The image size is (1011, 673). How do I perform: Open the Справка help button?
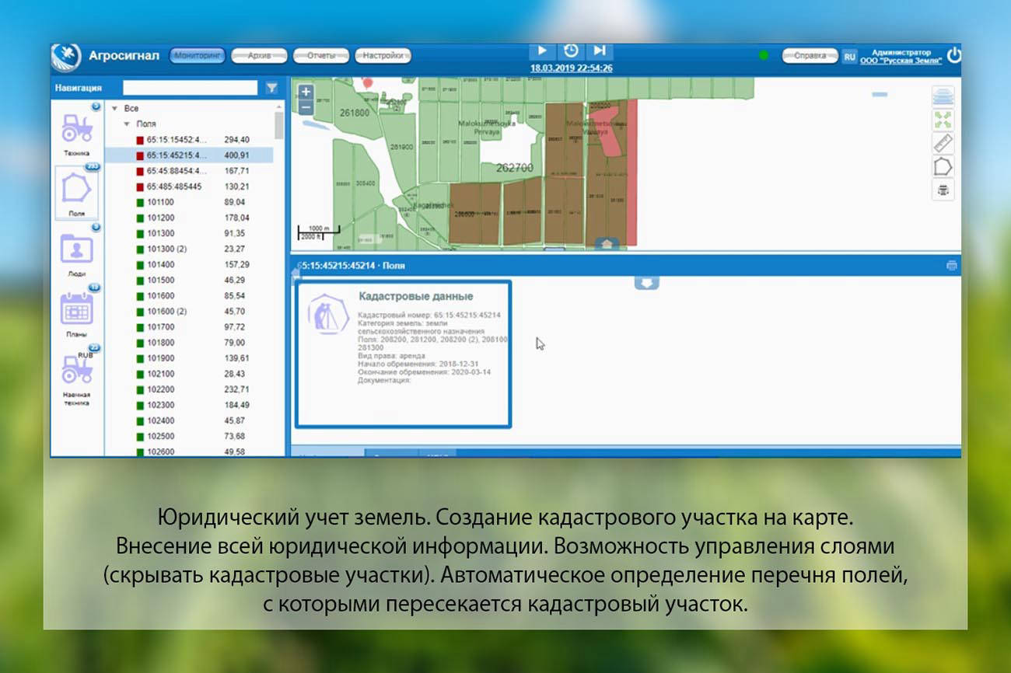pos(809,55)
